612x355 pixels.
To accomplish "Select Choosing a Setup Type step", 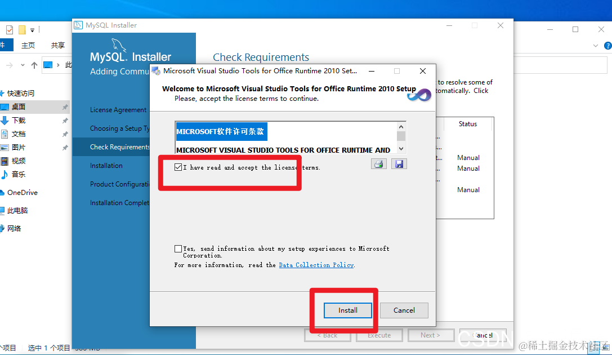I will tap(120, 128).
